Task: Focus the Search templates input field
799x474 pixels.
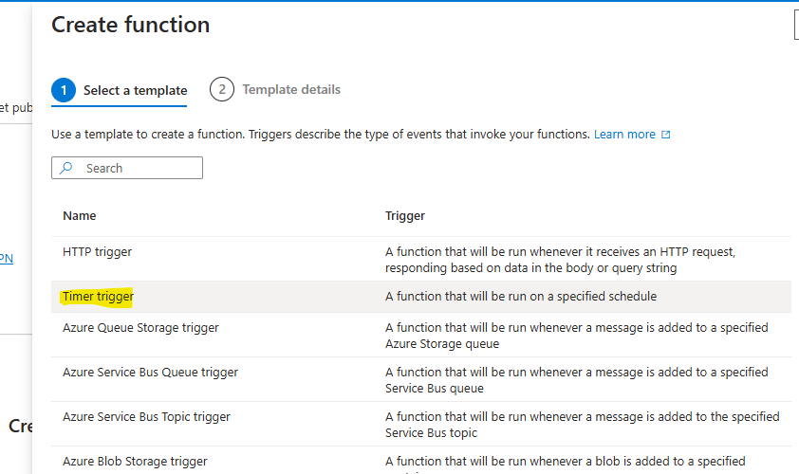Action: [x=138, y=168]
